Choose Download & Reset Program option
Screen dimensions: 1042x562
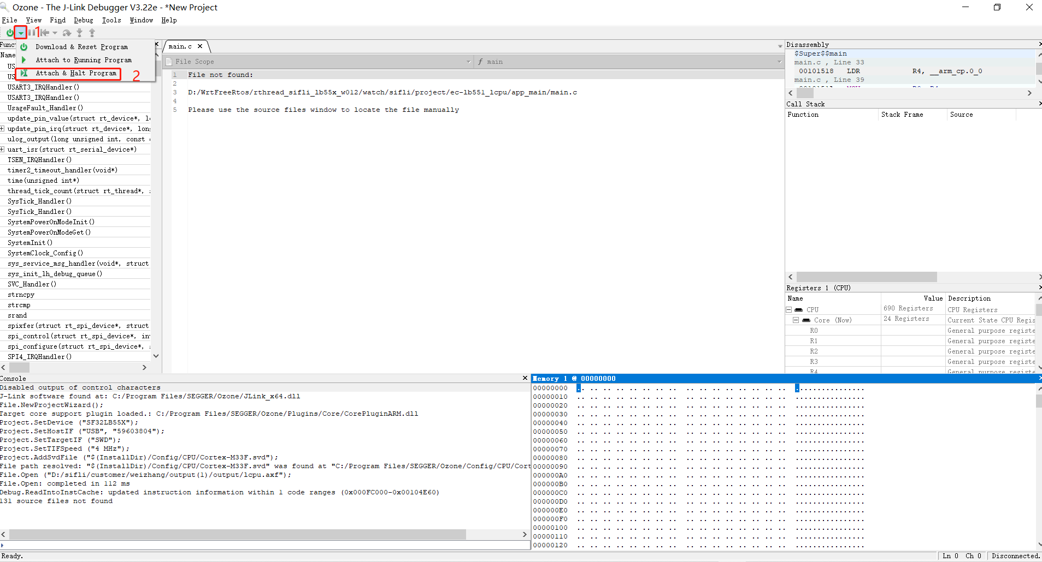(81, 47)
